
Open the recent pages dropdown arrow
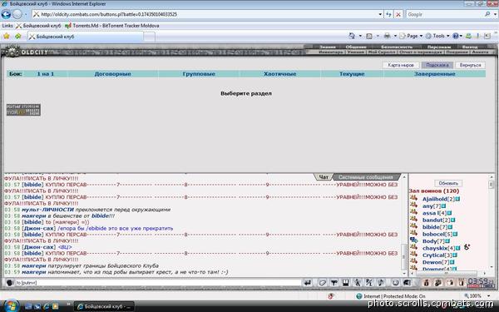click(26, 14)
